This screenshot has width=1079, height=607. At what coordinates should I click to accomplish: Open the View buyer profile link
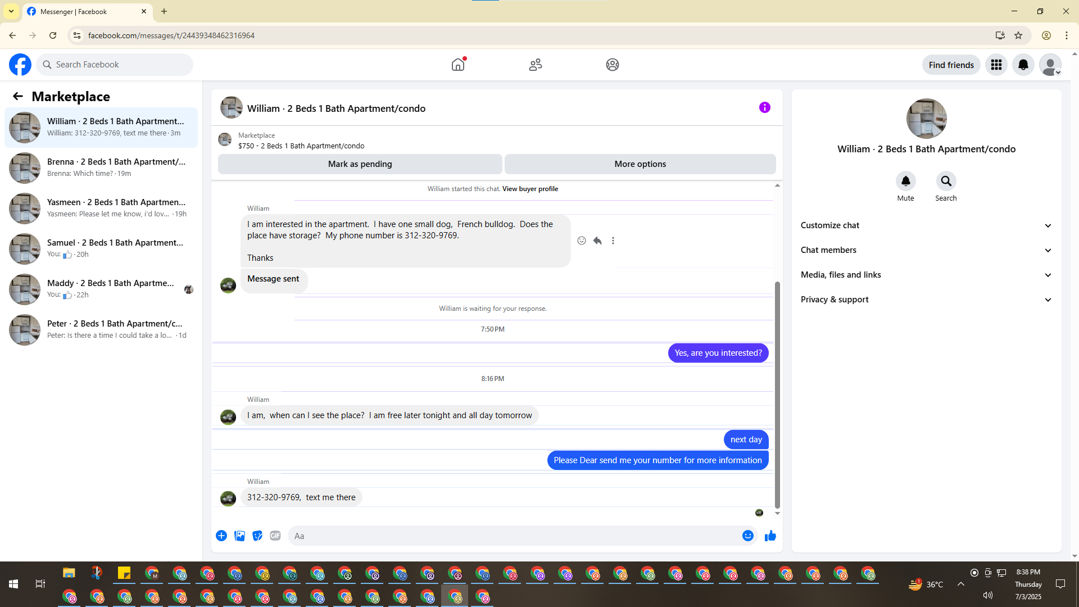[x=530, y=189]
